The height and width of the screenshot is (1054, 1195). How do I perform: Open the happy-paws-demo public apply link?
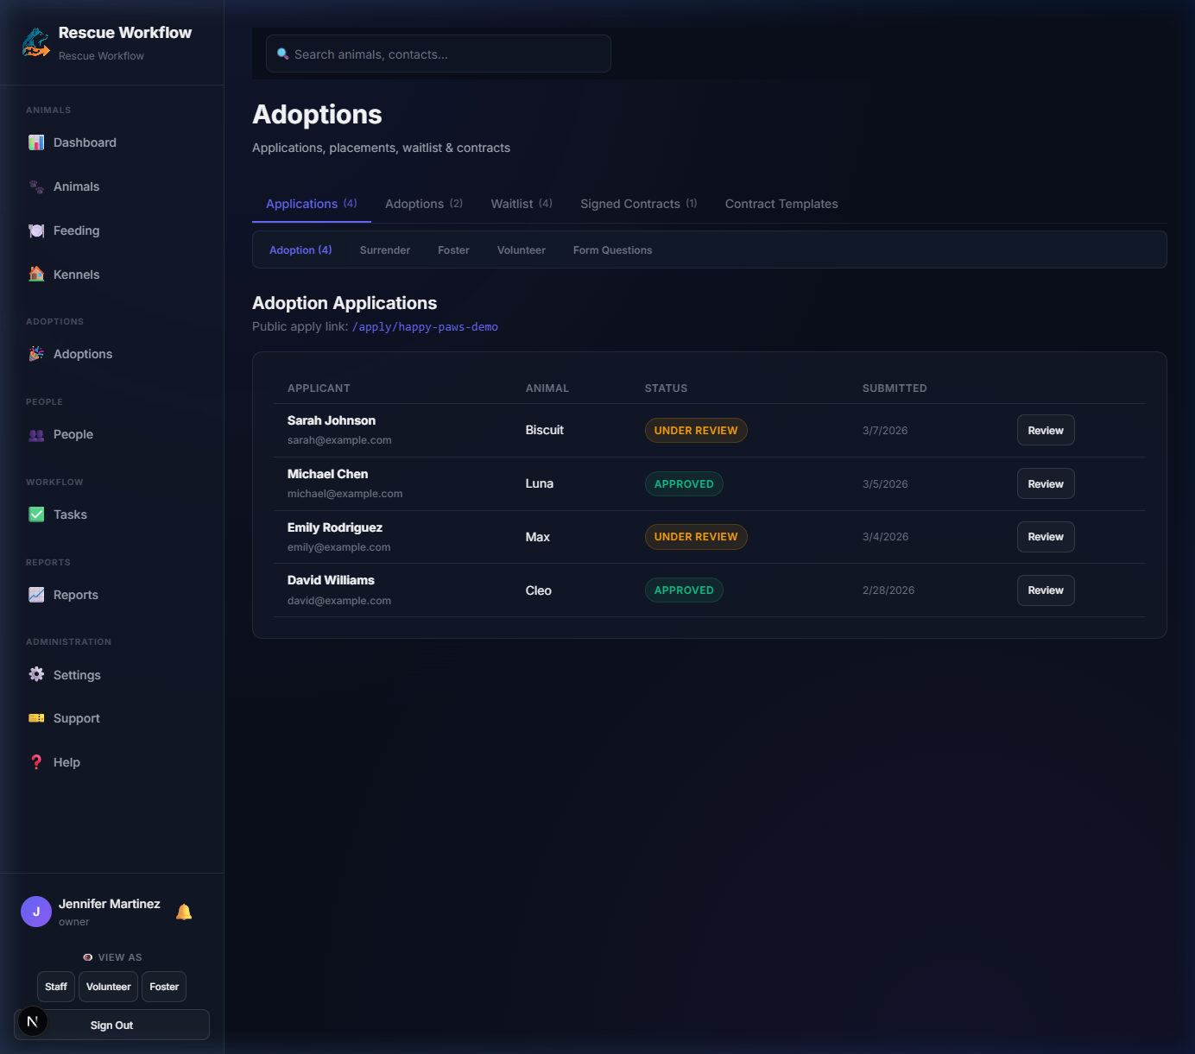425,327
